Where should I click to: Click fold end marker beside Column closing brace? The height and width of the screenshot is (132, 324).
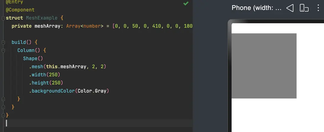coord(3,99)
